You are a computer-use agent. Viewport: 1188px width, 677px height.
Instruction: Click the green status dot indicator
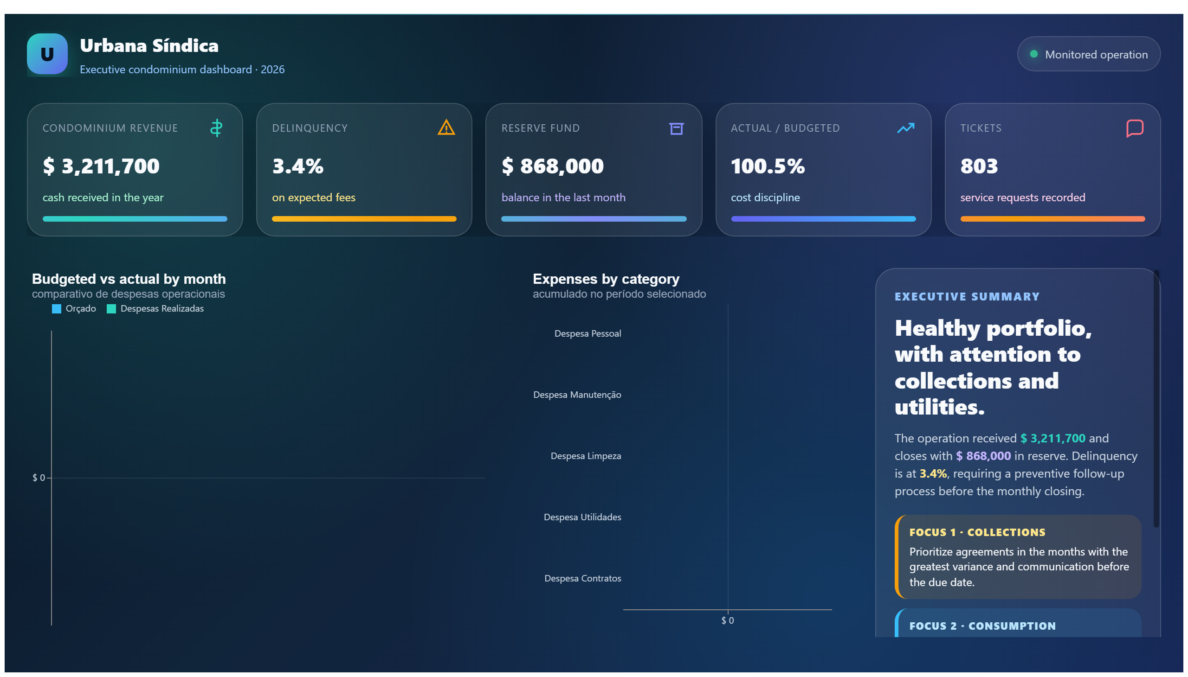pos(1033,54)
